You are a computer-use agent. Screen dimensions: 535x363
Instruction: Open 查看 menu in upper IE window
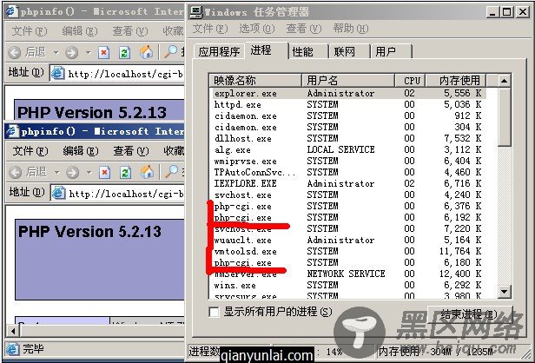[130, 31]
